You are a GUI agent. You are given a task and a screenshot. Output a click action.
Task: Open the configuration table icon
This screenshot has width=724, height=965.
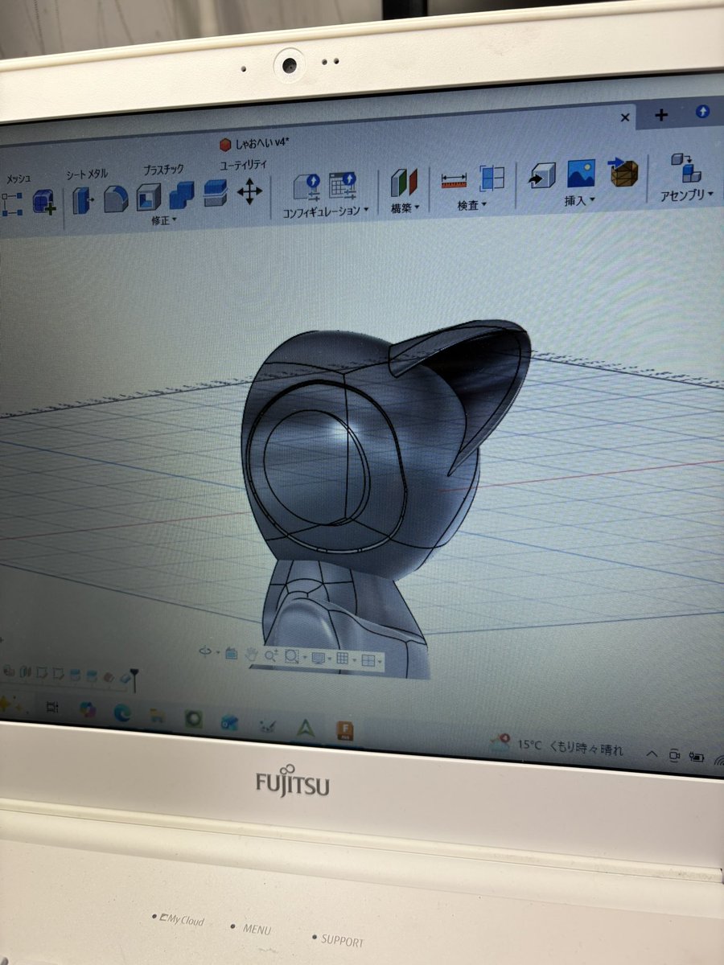[343, 186]
